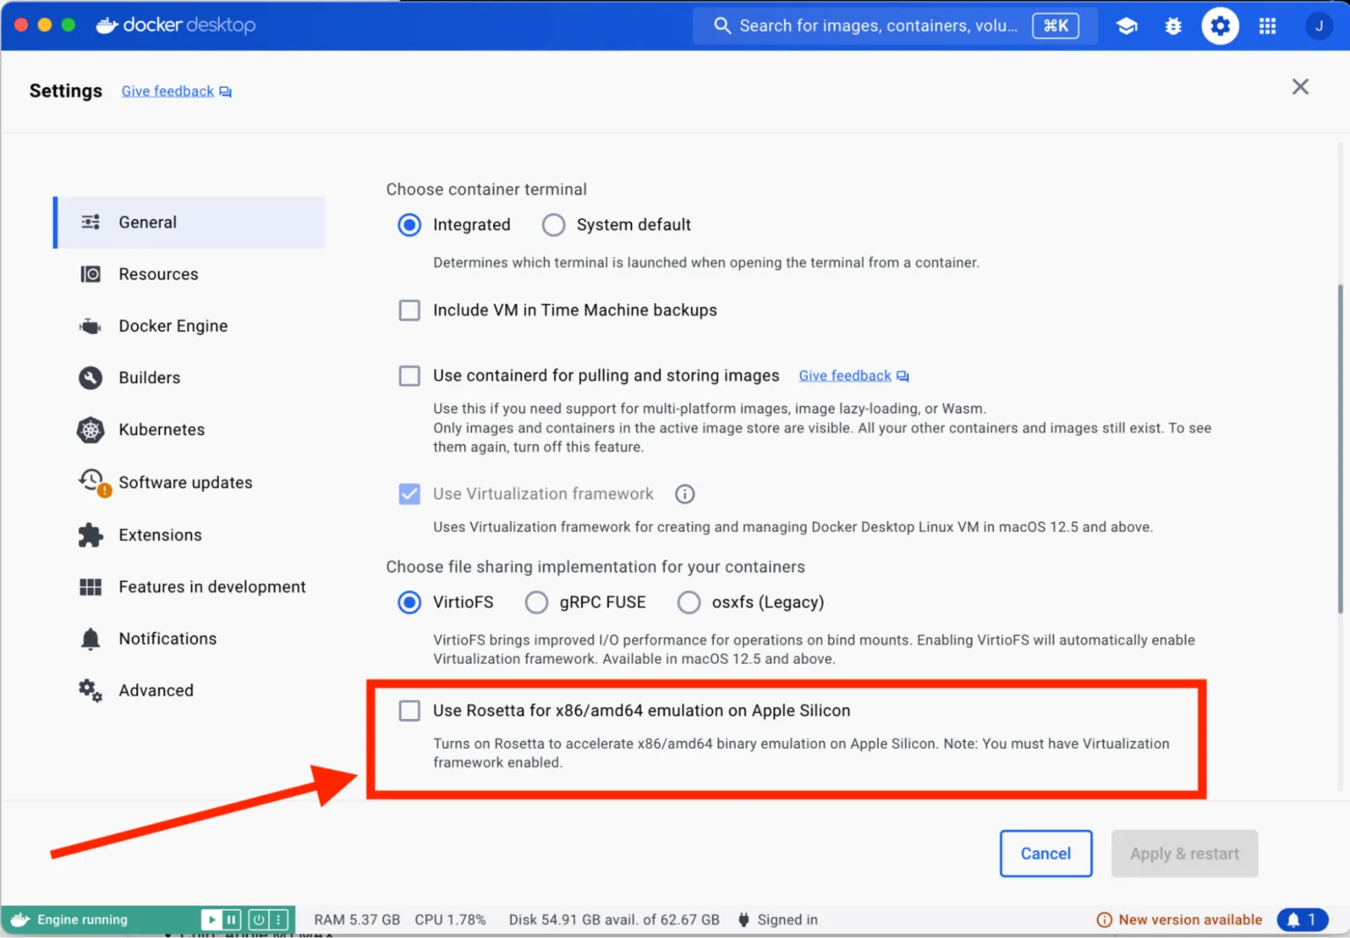
Task: Click the Troubleshoot bug icon
Action: (1173, 26)
